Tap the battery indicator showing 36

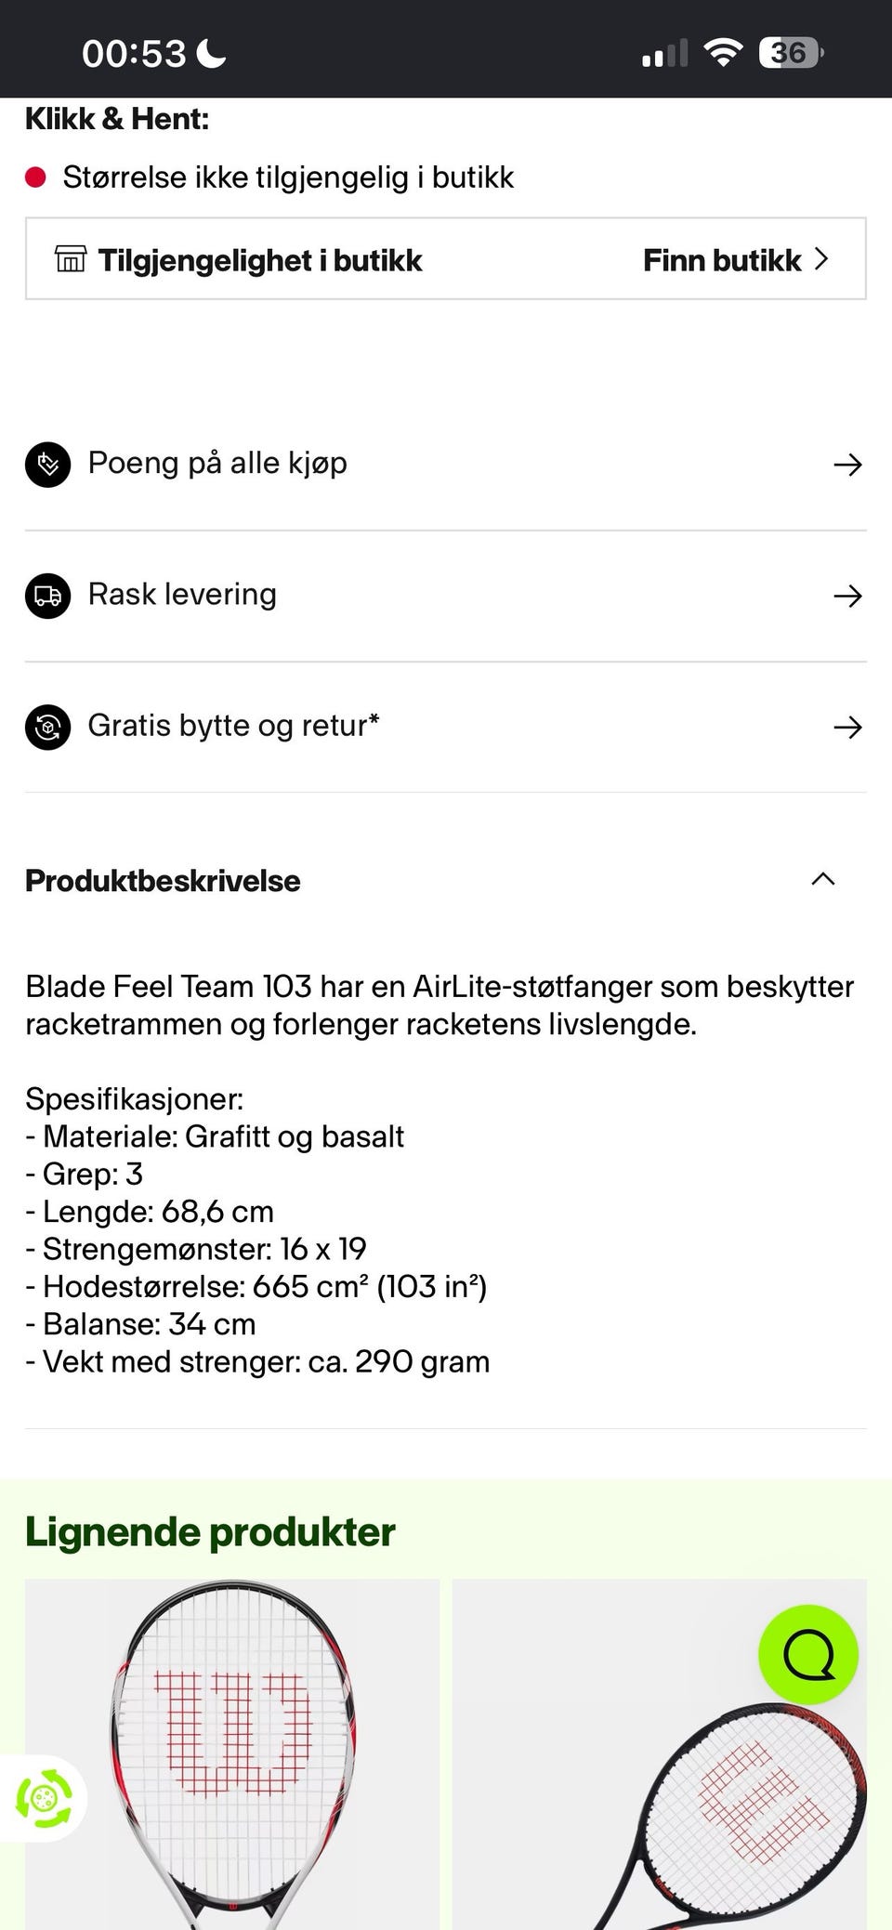pos(791,53)
